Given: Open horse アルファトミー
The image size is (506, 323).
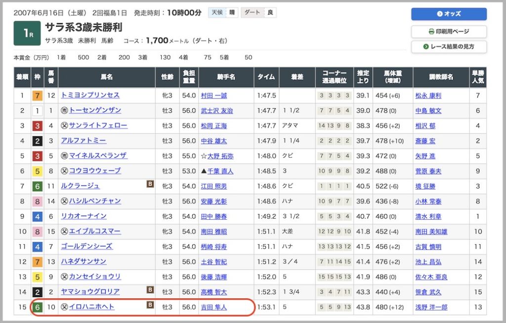Looking at the screenshot, I should pyautogui.click(x=84, y=140).
